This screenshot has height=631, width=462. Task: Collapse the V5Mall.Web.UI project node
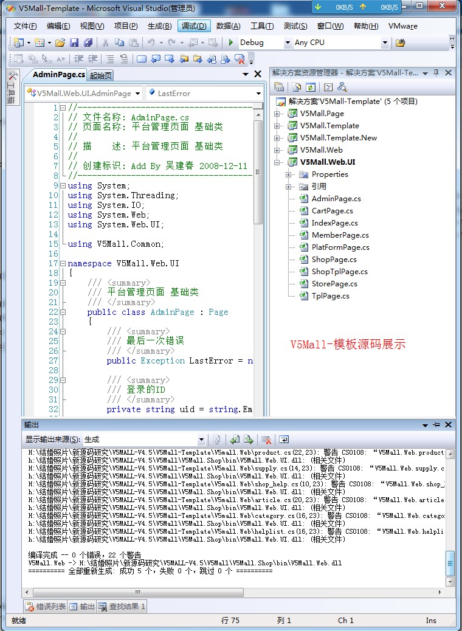pyautogui.click(x=277, y=162)
